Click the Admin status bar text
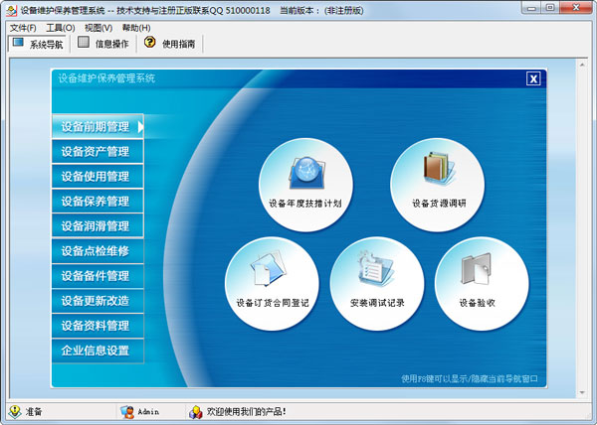The width and height of the screenshot is (597, 425). [148, 412]
